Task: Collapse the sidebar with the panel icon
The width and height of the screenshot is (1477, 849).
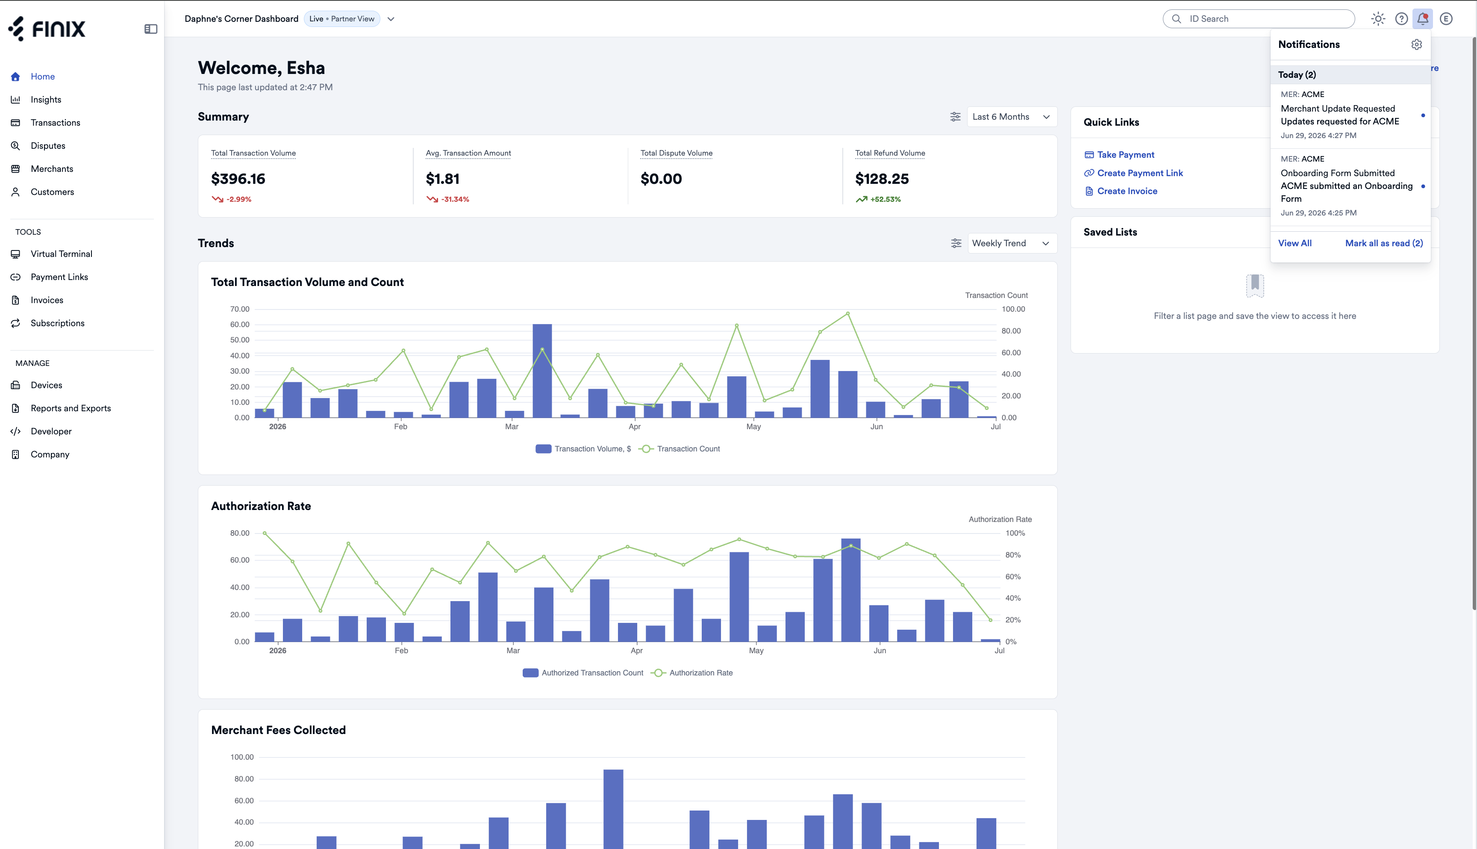Action: 150,29
